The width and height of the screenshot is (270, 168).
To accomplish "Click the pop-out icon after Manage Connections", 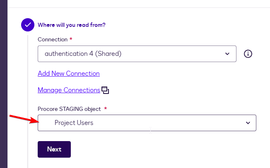I will pyautogui.click(x=105, y=90).
